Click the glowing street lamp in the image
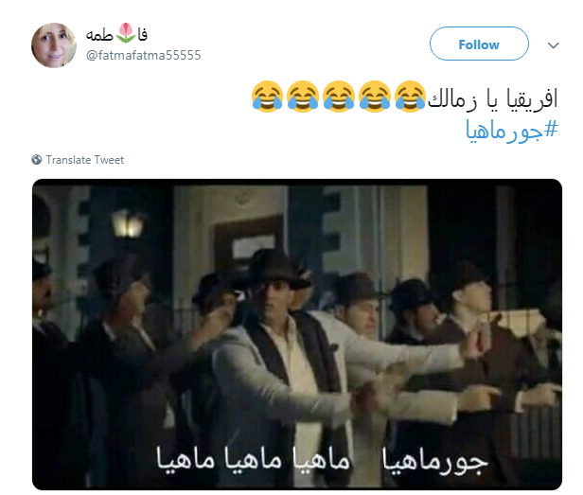The image size is (583, 495). point(128,224)
